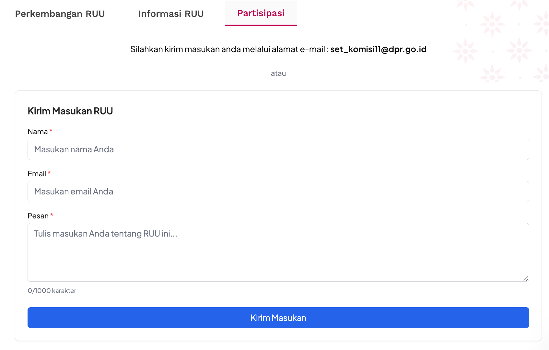
Task: Click the 0/1000 karakter counter
Action: point(52,291)
